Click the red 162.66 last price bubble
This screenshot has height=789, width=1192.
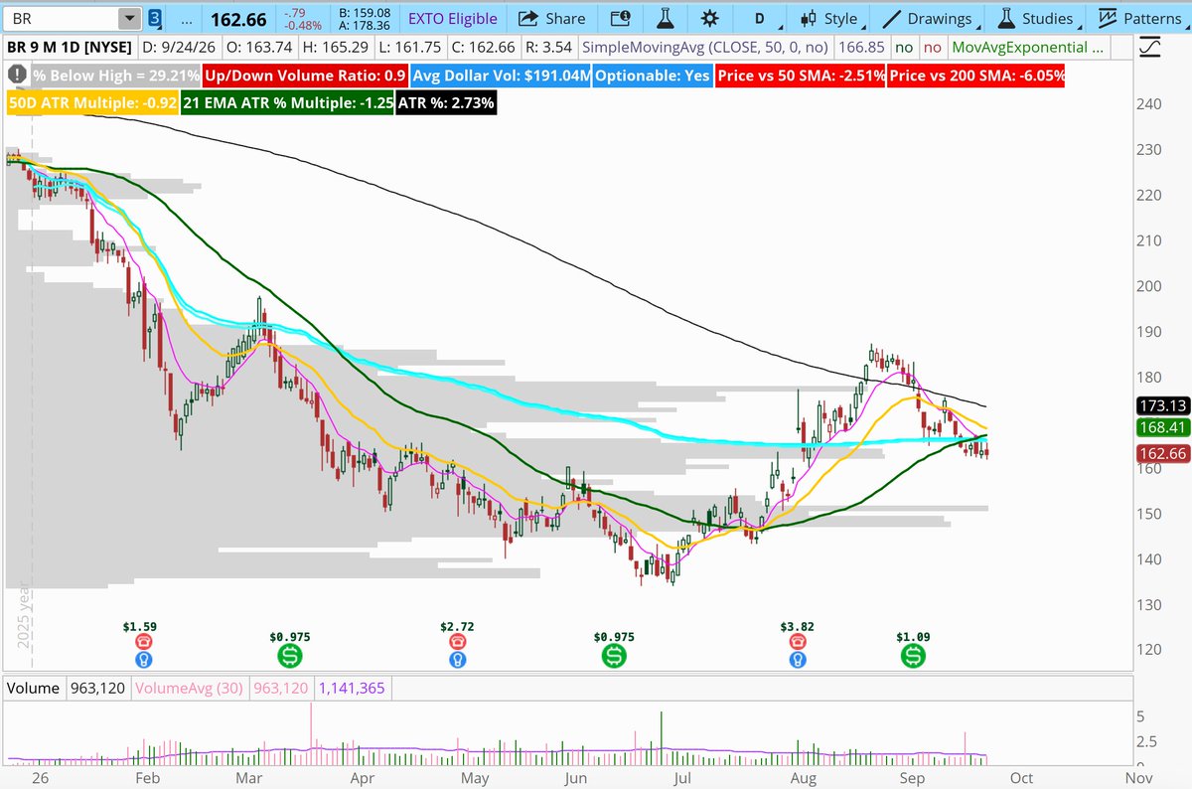1161,453
